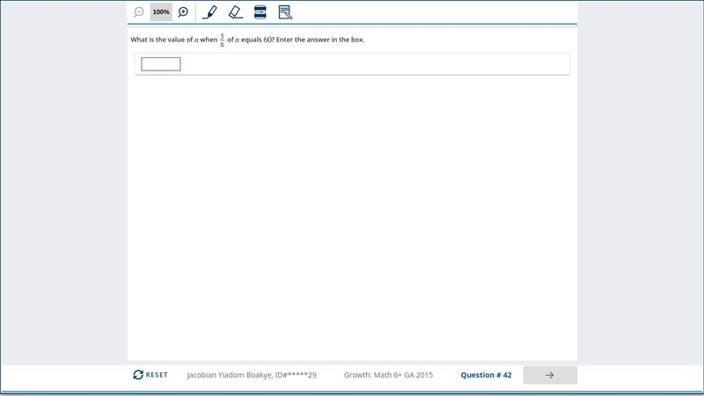Click the zoom in magnifier icon

(x=183, y=12)
